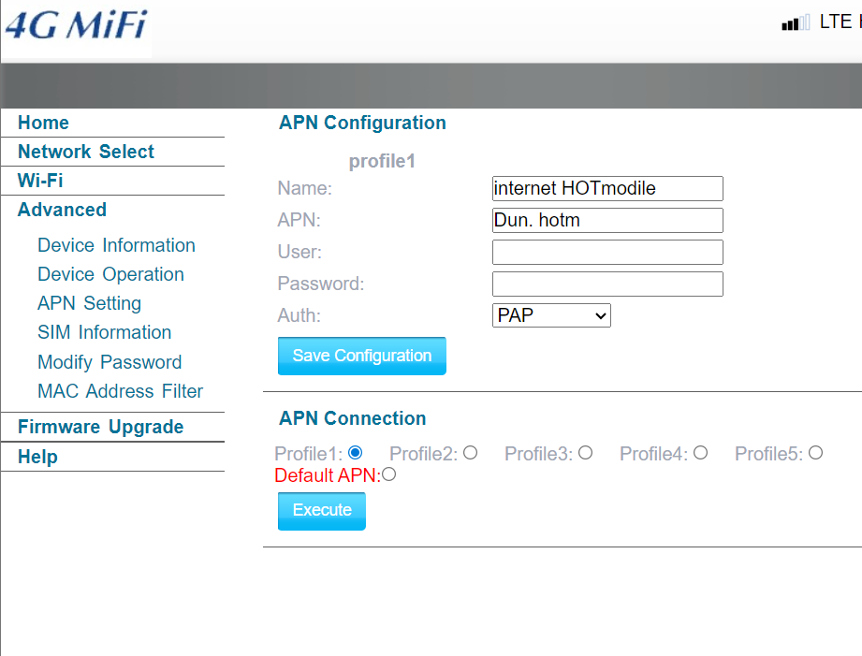Viewport: 862px width, 656px height.
Task: Open the Home menu item
Action: pyautogui.click(x=43, y=123)
